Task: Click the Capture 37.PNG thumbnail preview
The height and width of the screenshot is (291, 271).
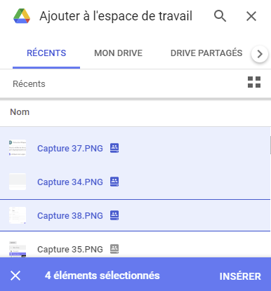Action: (x=18, y=148)
